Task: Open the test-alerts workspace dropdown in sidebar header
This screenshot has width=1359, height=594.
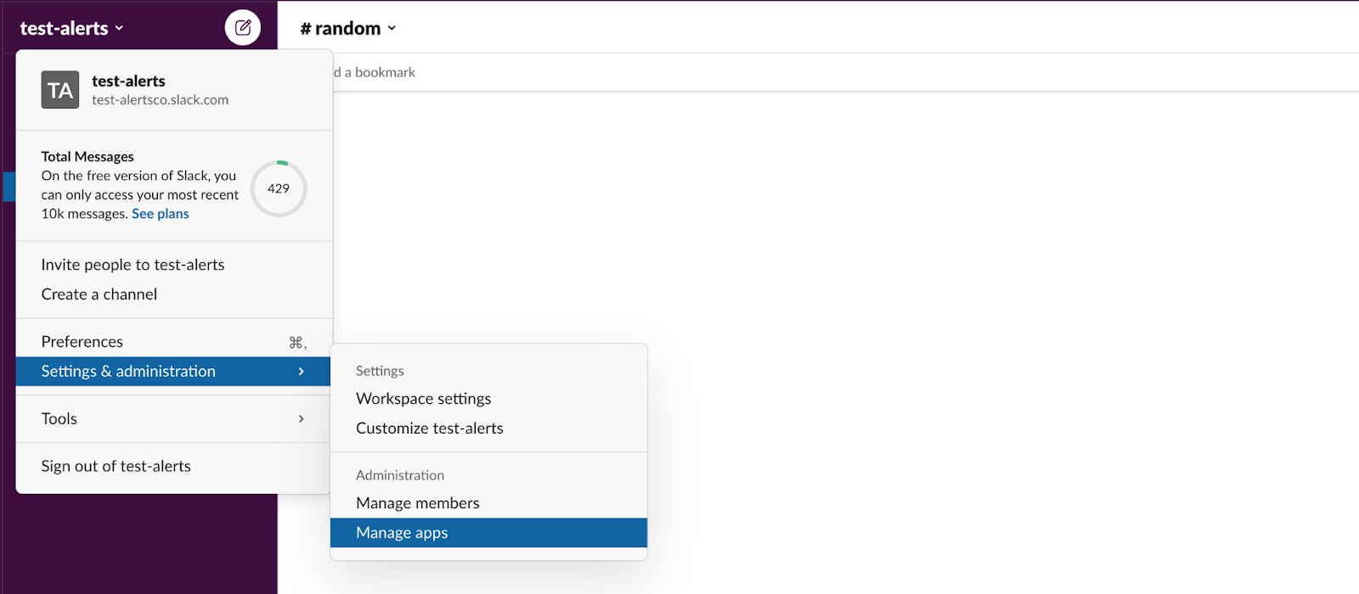Action: (72, 28)
